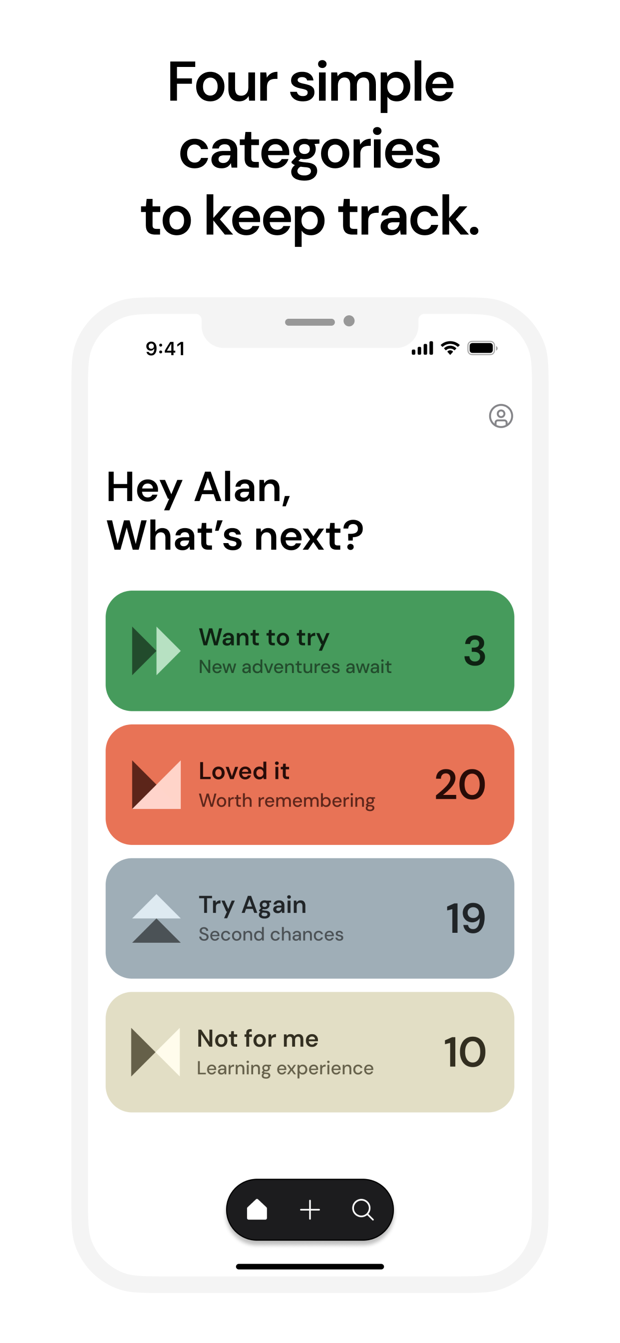Viewport: 620px width, 1343px height.
Task: Tap the 9:41 status bar clock
Action: click(165, 348)
